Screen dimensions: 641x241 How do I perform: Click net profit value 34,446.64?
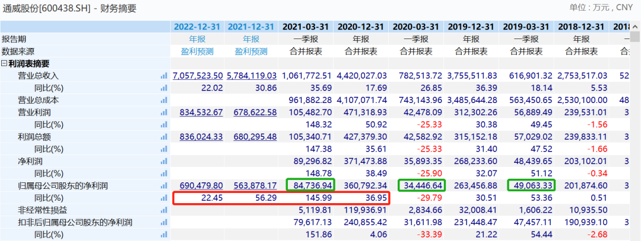(x=422, y=186)
